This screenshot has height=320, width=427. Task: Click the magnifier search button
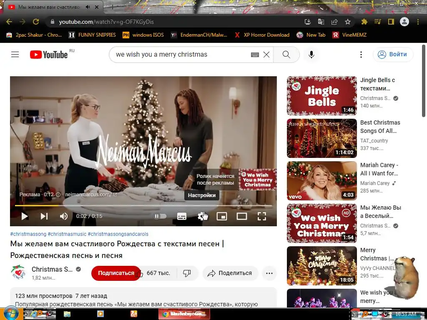coord(286,55)
